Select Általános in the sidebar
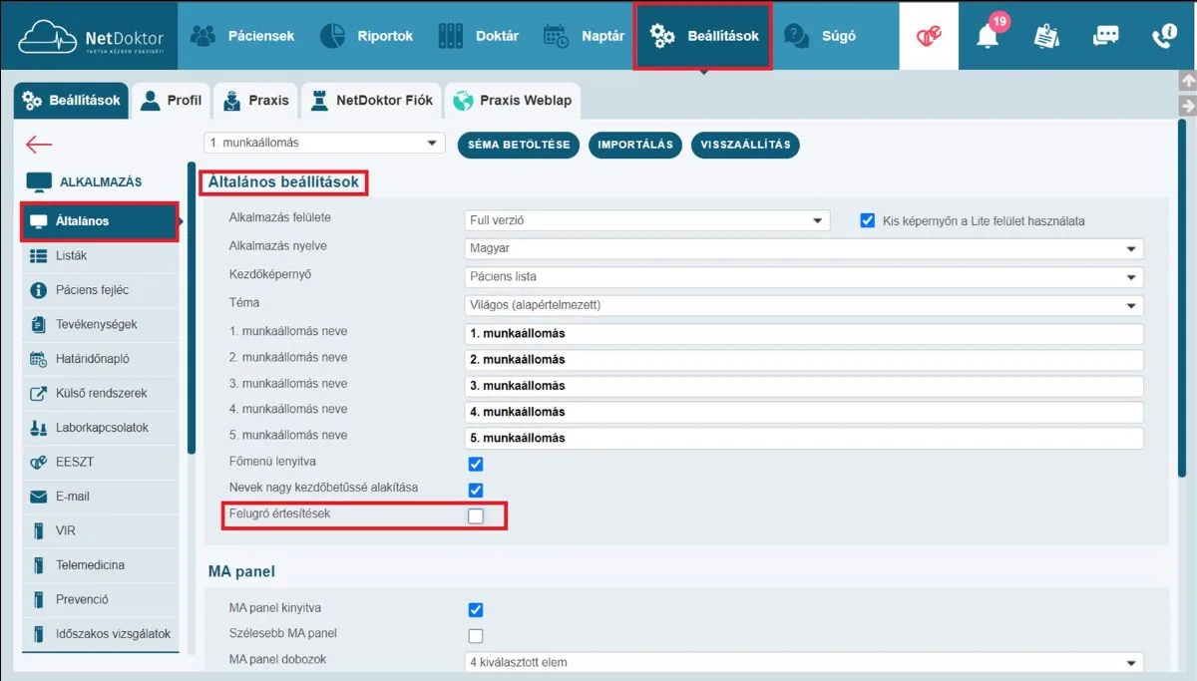This screenshot has height=681, width=1197. pos(100,221)
